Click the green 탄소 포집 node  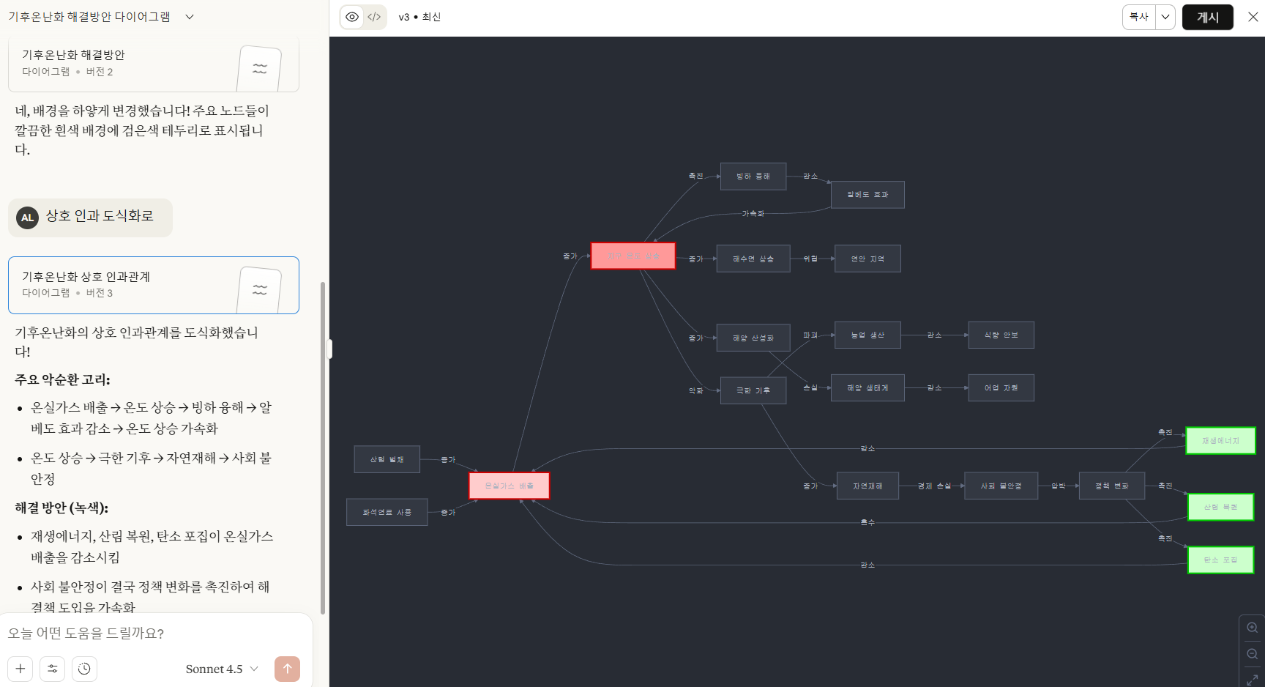1220,560
